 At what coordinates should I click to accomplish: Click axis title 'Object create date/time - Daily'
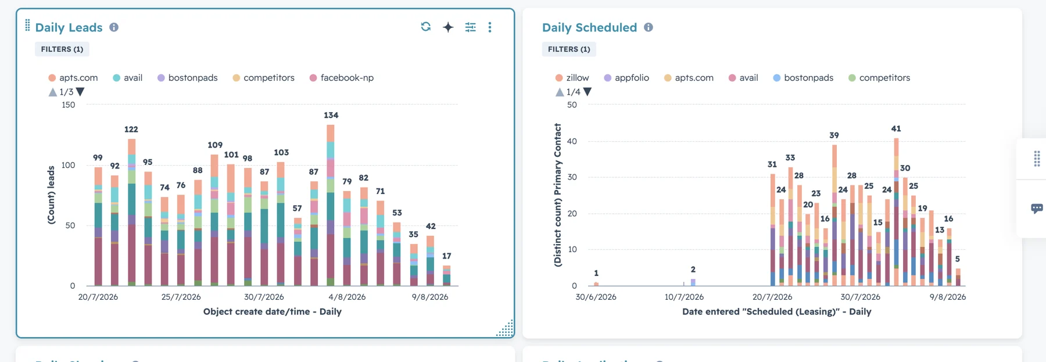273,311
